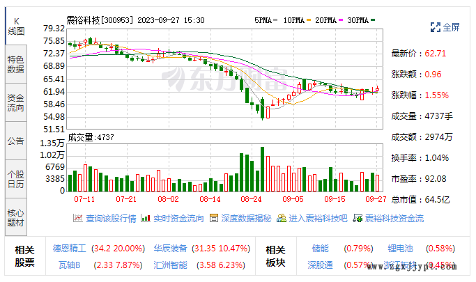Open fullscreen chart via 全屏 icon
The image size is (476, 282).
[436, 27]
